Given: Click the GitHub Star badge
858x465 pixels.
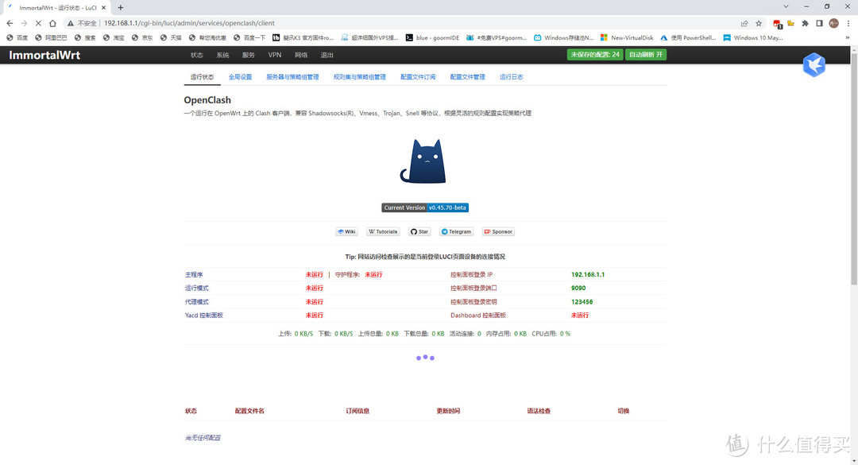Looking at the screenshot, I should [419, 232].
